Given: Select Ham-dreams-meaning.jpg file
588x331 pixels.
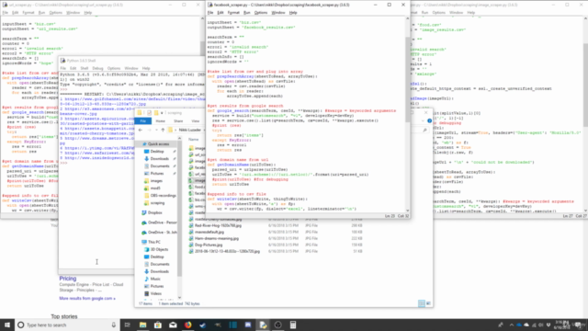Looking at the screenshot, I should (217, 238).
